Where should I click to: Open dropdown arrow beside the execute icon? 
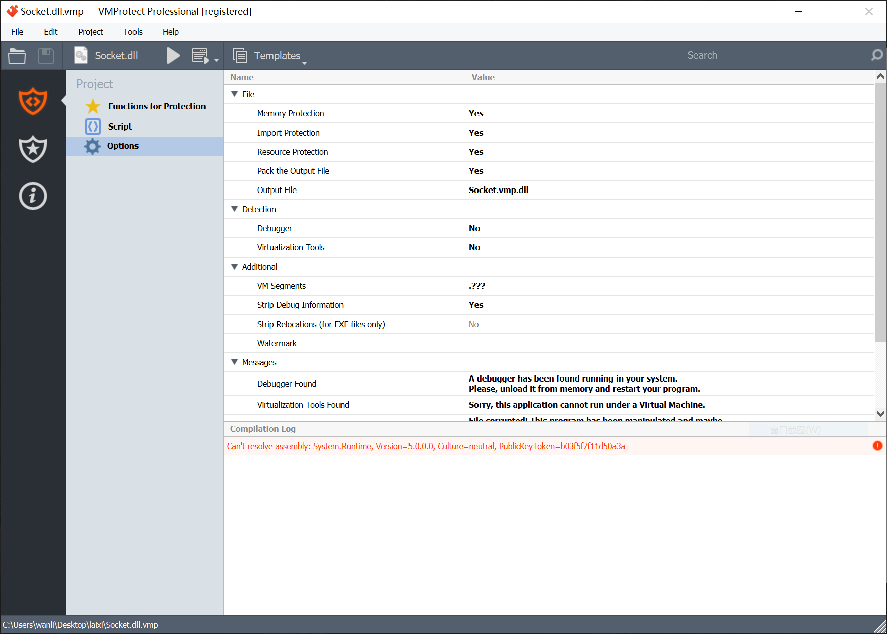pyautogui.click(x=217, y=60)
